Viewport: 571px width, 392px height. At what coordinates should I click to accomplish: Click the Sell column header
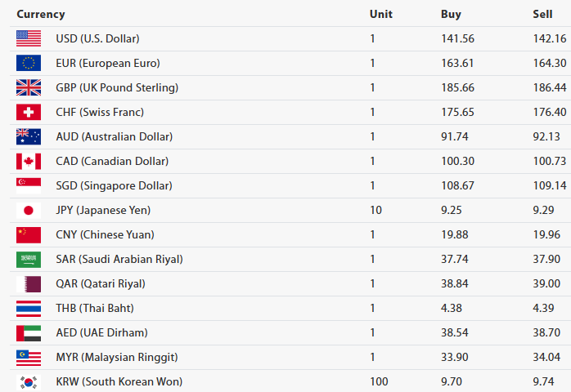(542, 14)
